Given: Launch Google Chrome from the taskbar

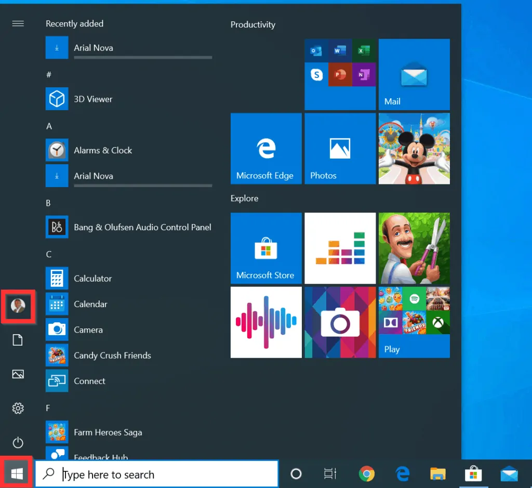Looking at the screenshot, I should 367,473.
